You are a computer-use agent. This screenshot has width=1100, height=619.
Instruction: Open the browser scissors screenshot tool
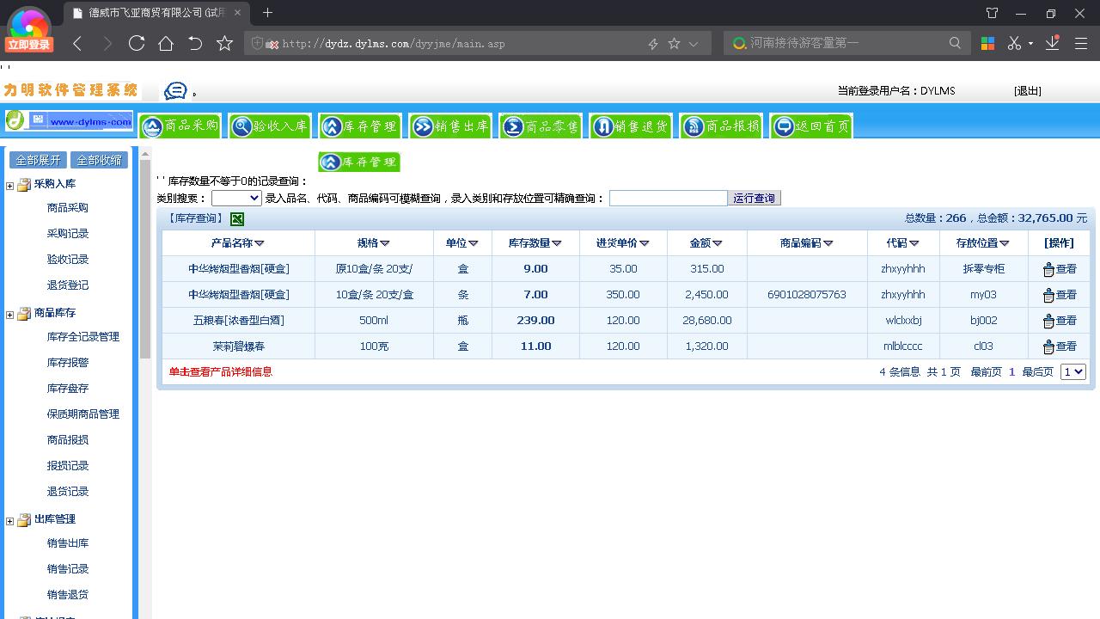(x=1014, y=43)
